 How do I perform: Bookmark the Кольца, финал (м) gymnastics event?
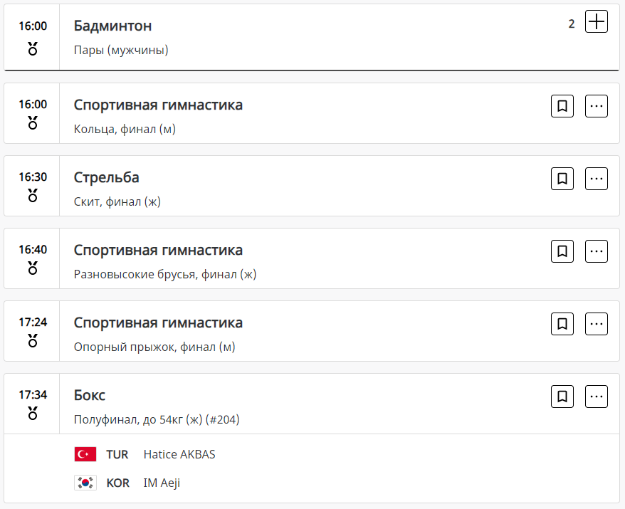point(562,107)
